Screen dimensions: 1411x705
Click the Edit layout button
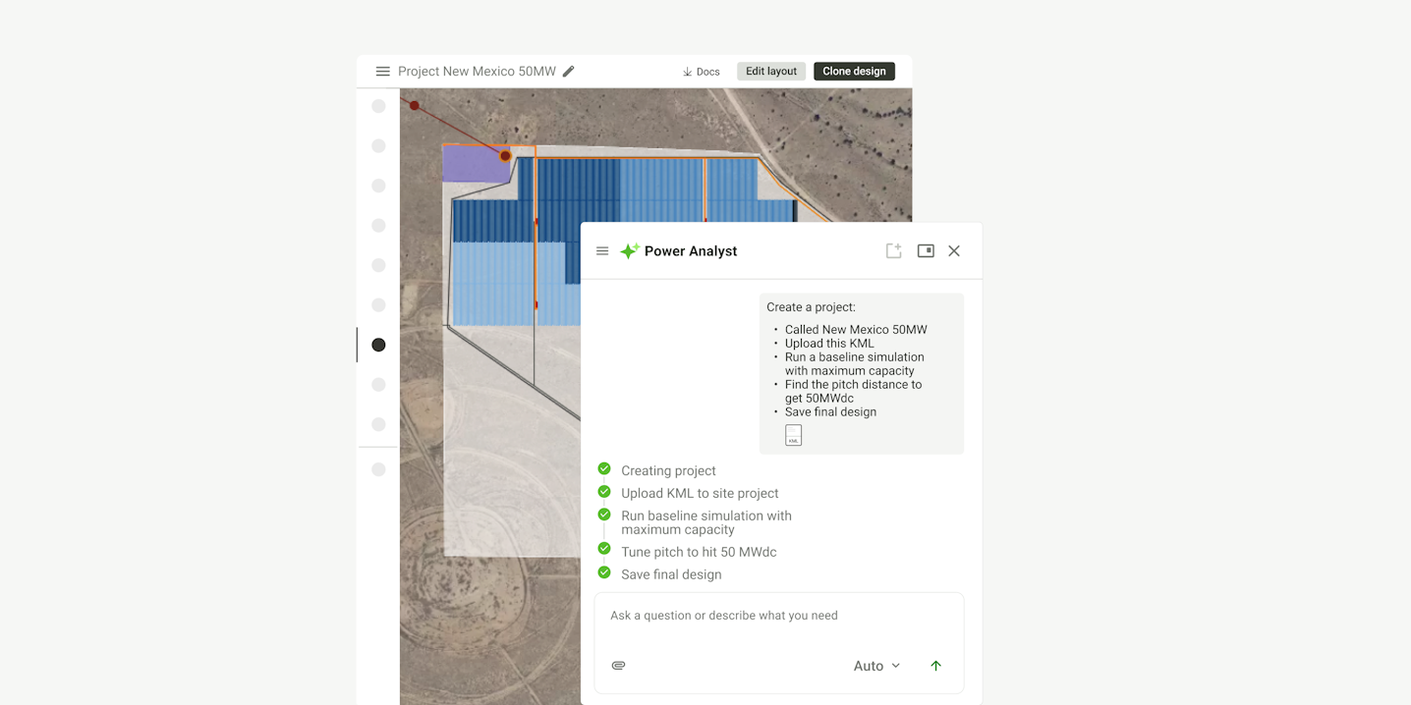771,72
